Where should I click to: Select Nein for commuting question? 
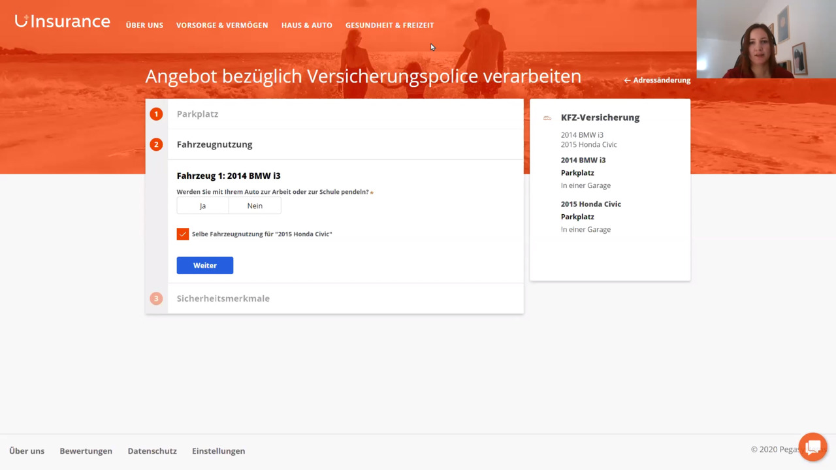click(255, 206)
